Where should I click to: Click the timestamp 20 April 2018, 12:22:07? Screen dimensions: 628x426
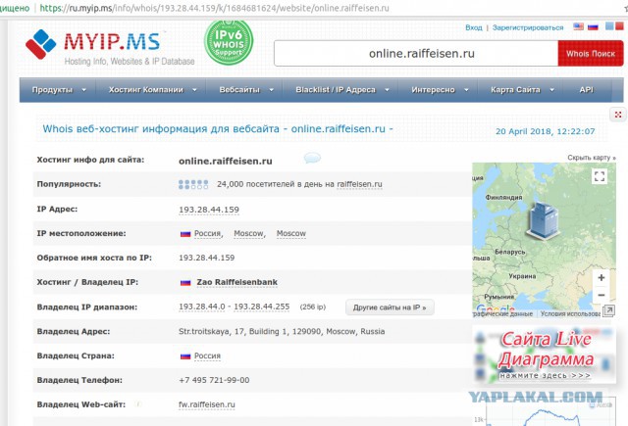coord(546,131)
